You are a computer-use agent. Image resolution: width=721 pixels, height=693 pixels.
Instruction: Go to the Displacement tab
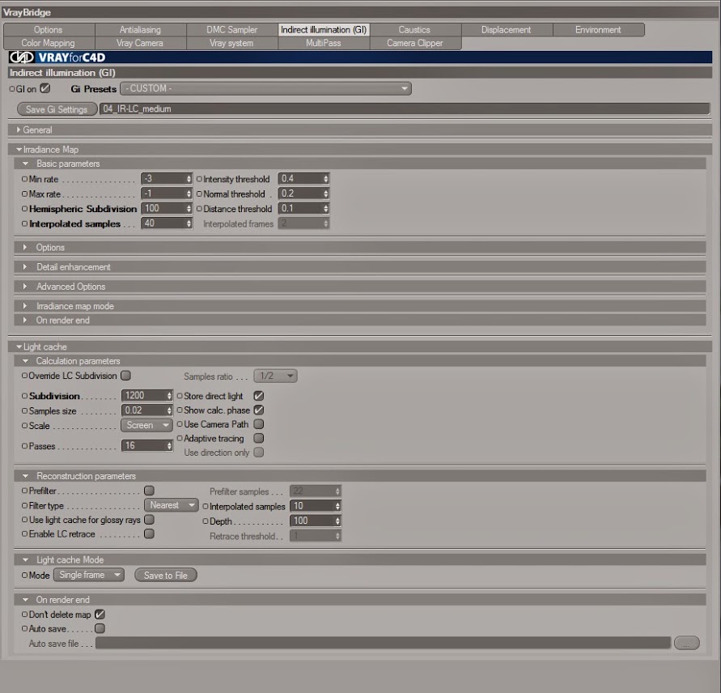click(507, 29)
